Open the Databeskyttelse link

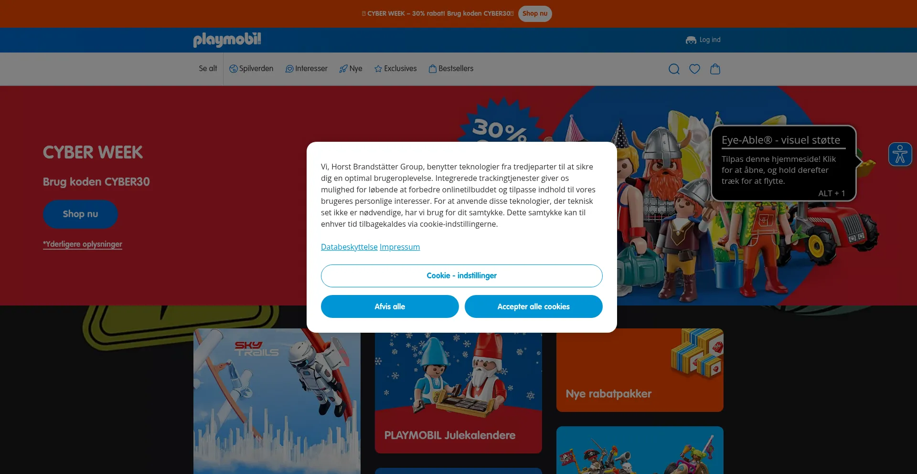click(349, 247)
